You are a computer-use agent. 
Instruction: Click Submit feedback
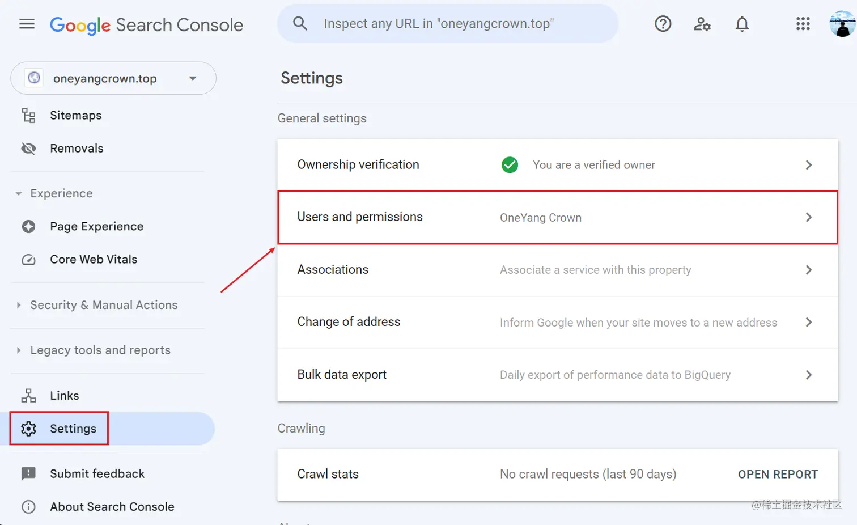click(x=97, y=473)
